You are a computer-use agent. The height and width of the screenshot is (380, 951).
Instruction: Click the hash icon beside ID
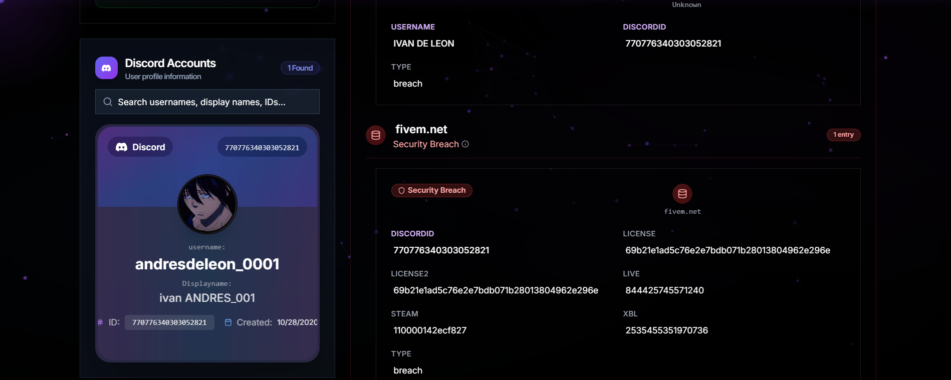point(100,322)
